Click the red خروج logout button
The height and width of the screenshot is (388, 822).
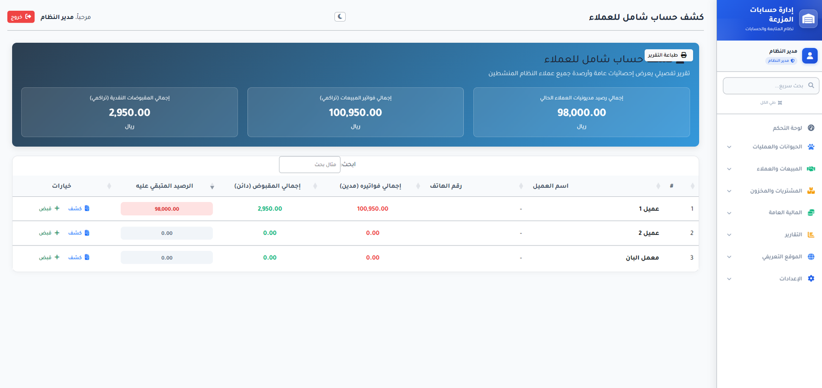pyautogui.click(x=21, y=17)
